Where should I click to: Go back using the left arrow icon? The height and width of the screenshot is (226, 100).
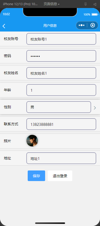pyautogui.click(x=4, y=26)
